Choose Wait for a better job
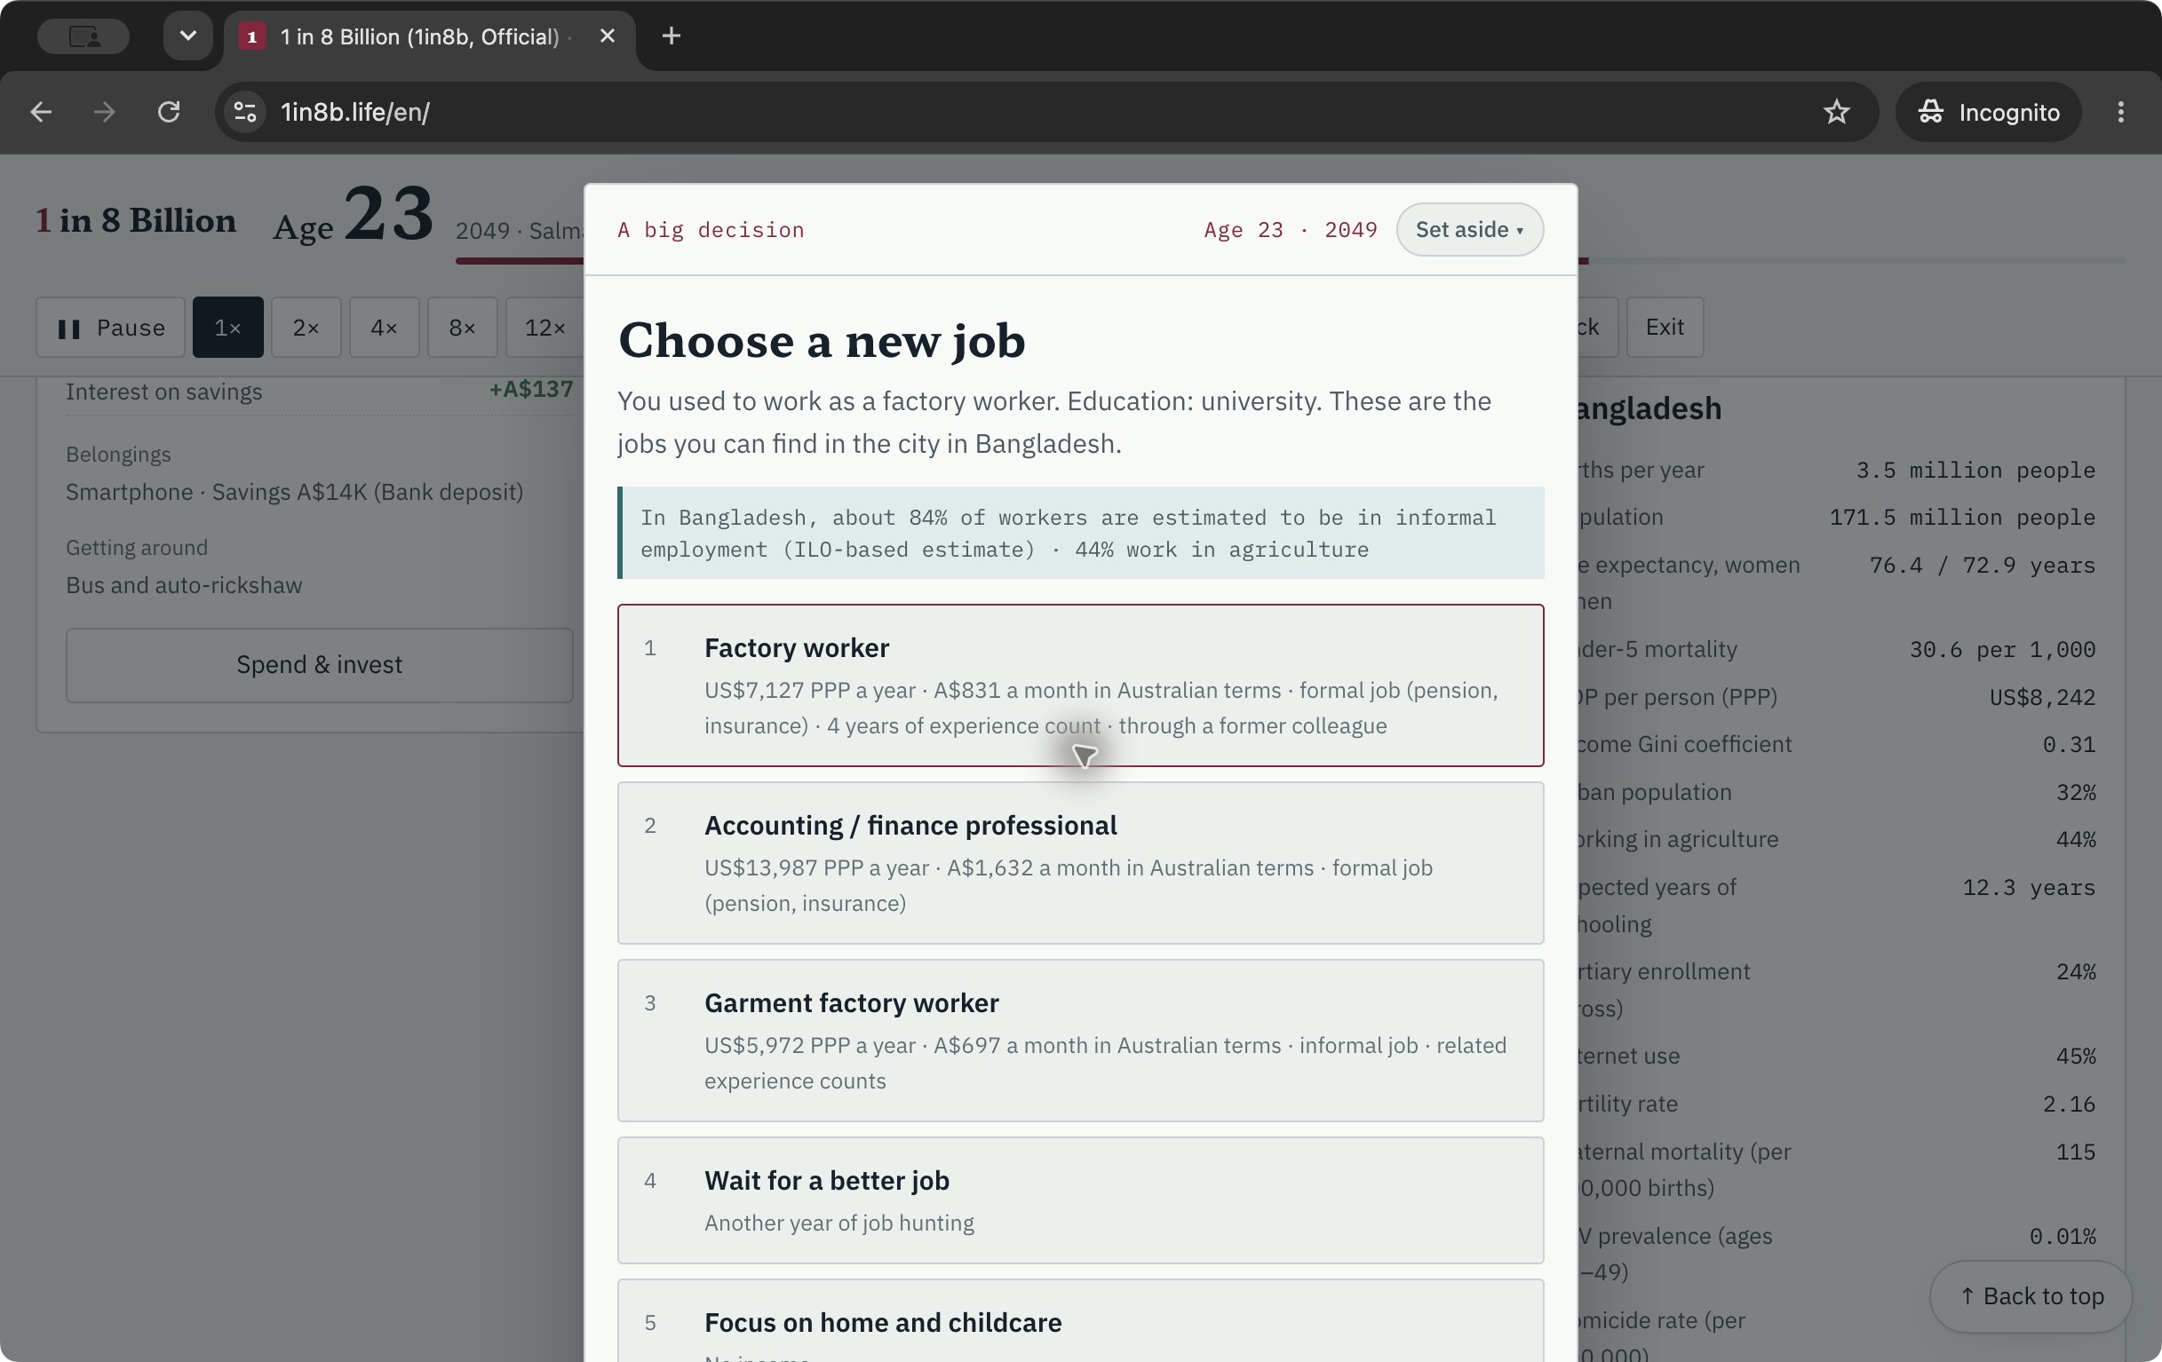 click(1080, 1200)
